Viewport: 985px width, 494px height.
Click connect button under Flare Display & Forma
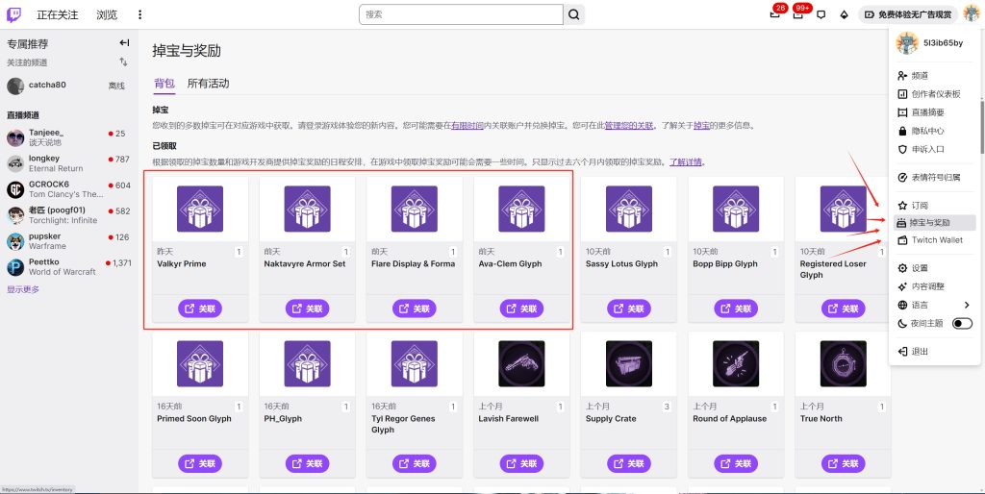(x=415, y=309)
